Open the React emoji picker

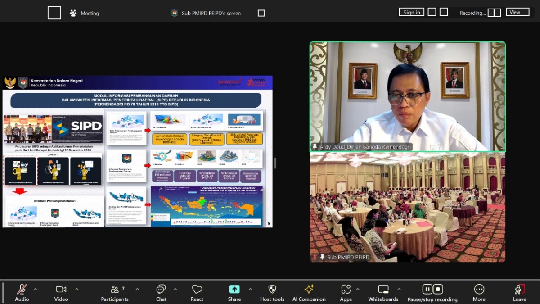pos(197,290)
